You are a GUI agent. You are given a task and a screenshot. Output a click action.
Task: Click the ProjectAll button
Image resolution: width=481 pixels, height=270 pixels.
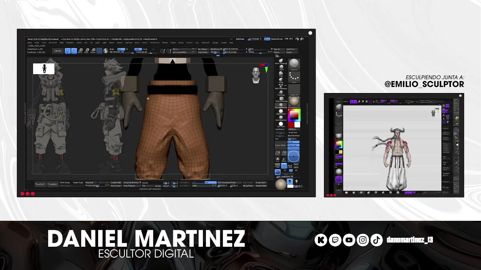(91, 183)
